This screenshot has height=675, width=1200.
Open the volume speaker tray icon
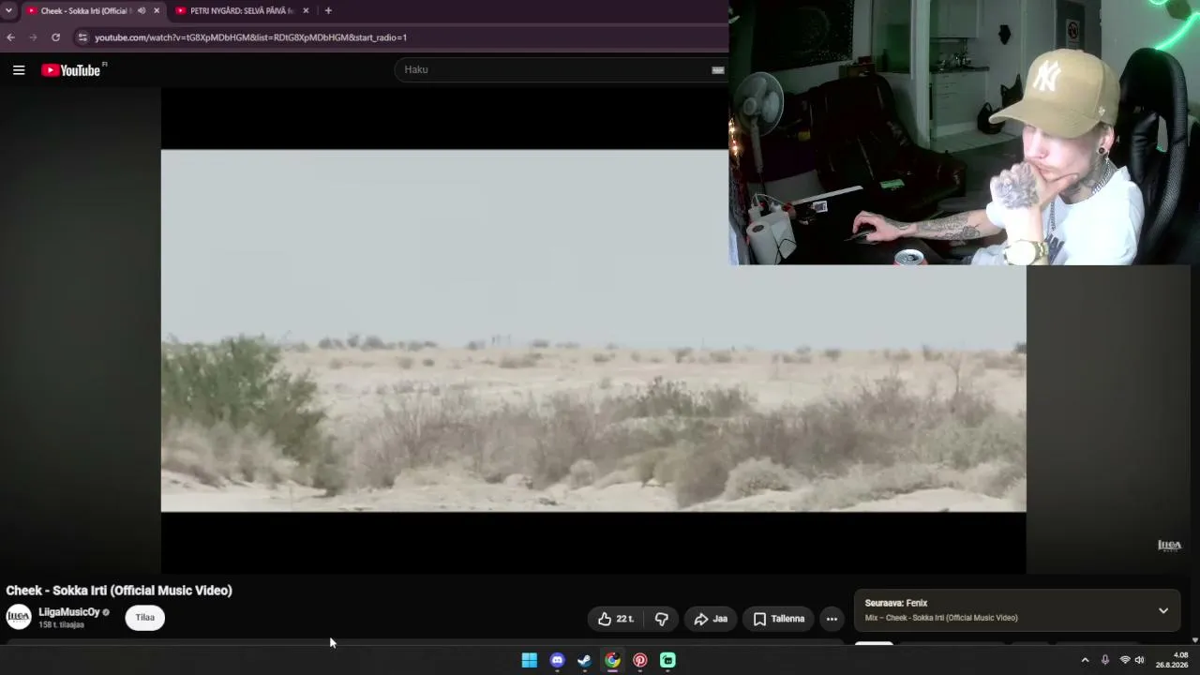tap(1140, 660)
